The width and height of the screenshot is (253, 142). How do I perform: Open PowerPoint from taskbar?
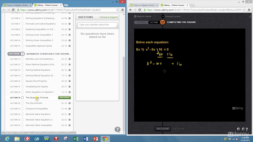point(96,138)
